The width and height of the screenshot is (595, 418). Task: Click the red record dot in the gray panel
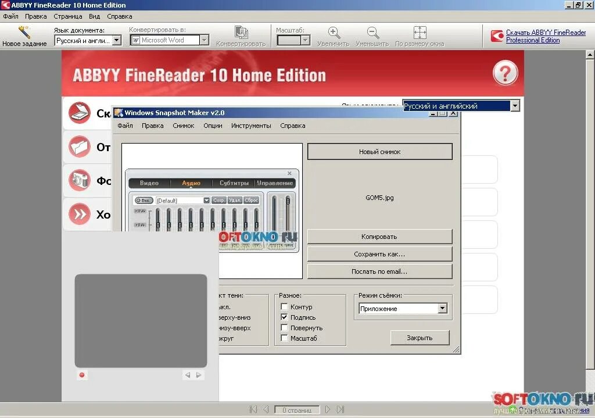pos(81,375)
